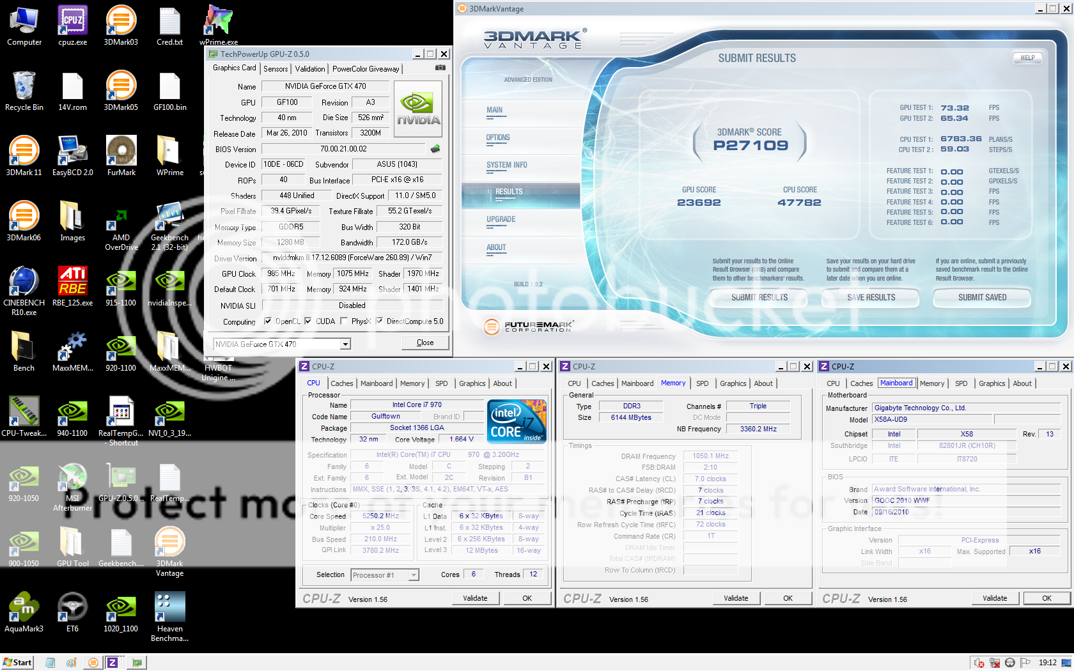Launch the ET6 desktop shortcut

(72, 612)
